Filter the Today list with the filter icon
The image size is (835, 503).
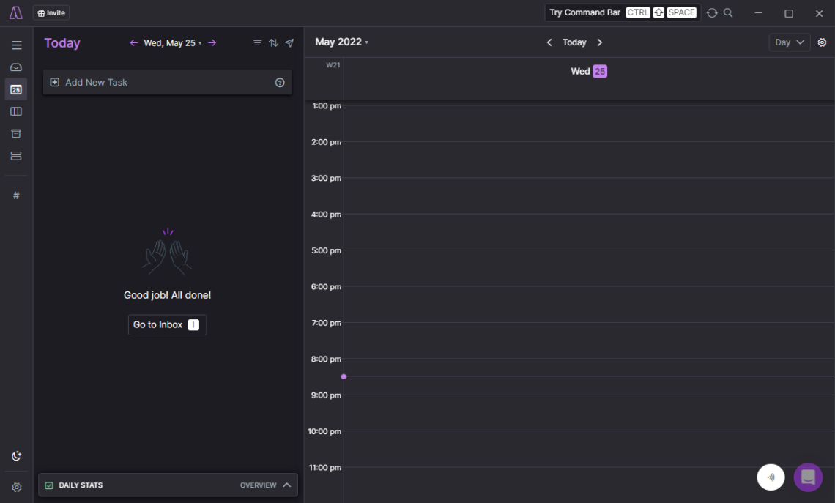[x=257, y=42]
